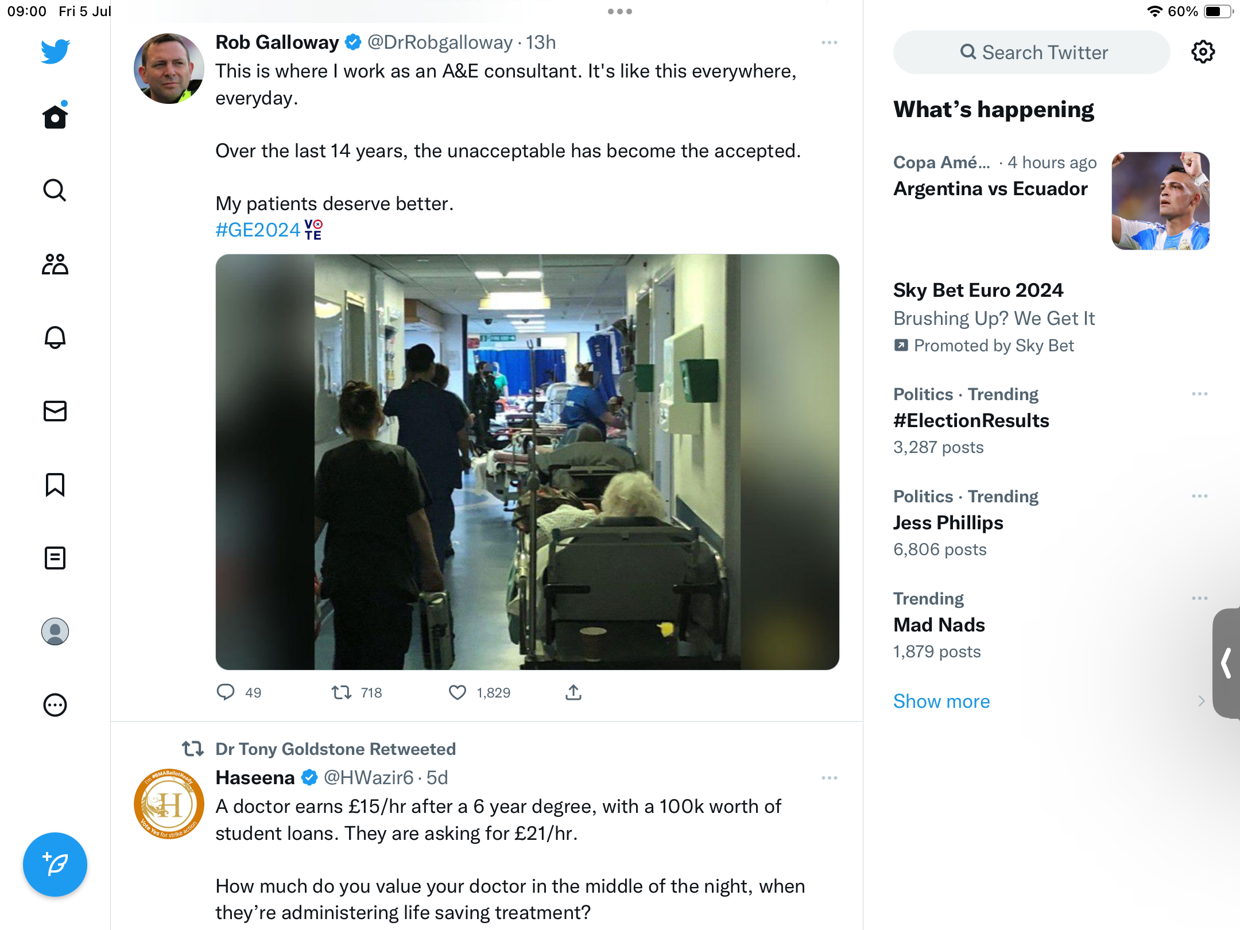Retweet Rob Galloway's tweet
1240x930 pixels.
coord(342,692)
